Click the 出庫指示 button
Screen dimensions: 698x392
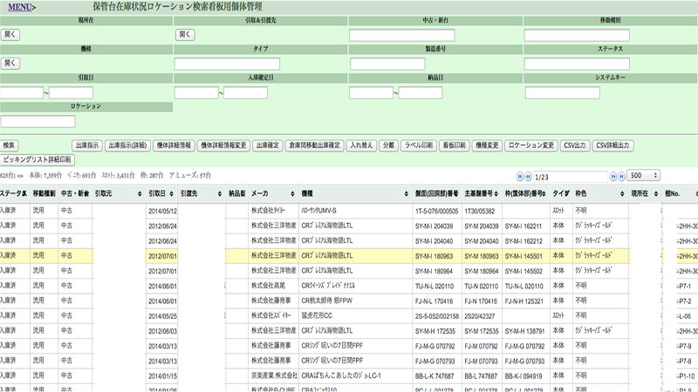click(x=87, y=145)
